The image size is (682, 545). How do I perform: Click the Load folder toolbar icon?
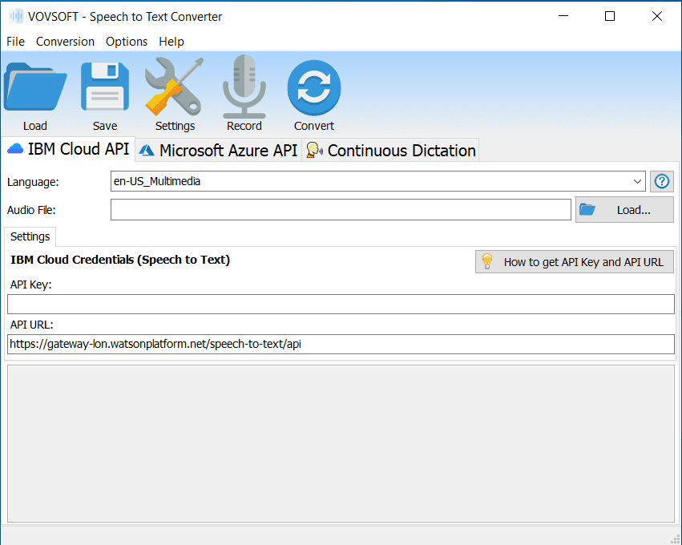tap(35, 87)
